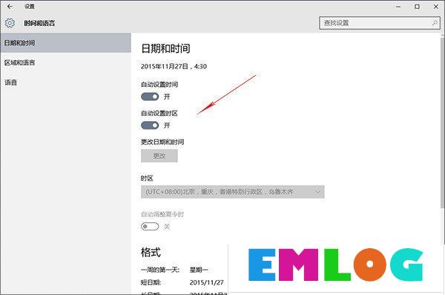445x295 pixels.
Task: Click the 时间和语言 header title
Action: click(x=39, y=23)
